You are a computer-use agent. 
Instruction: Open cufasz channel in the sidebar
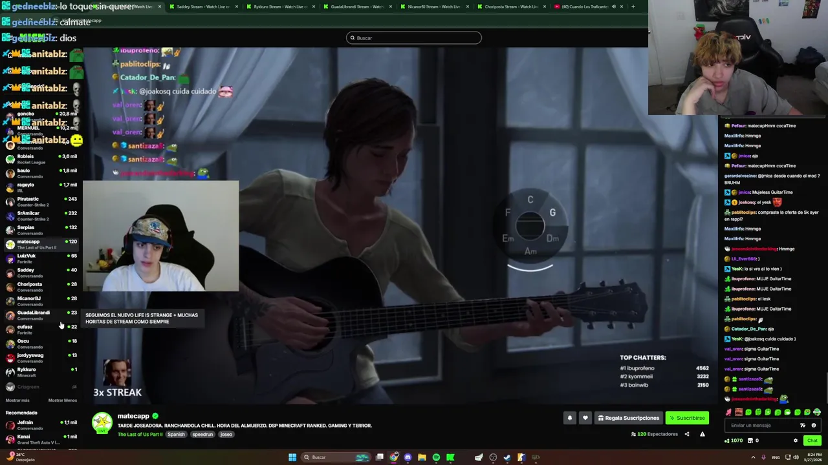pyautogui.click(x=40, y=329)
